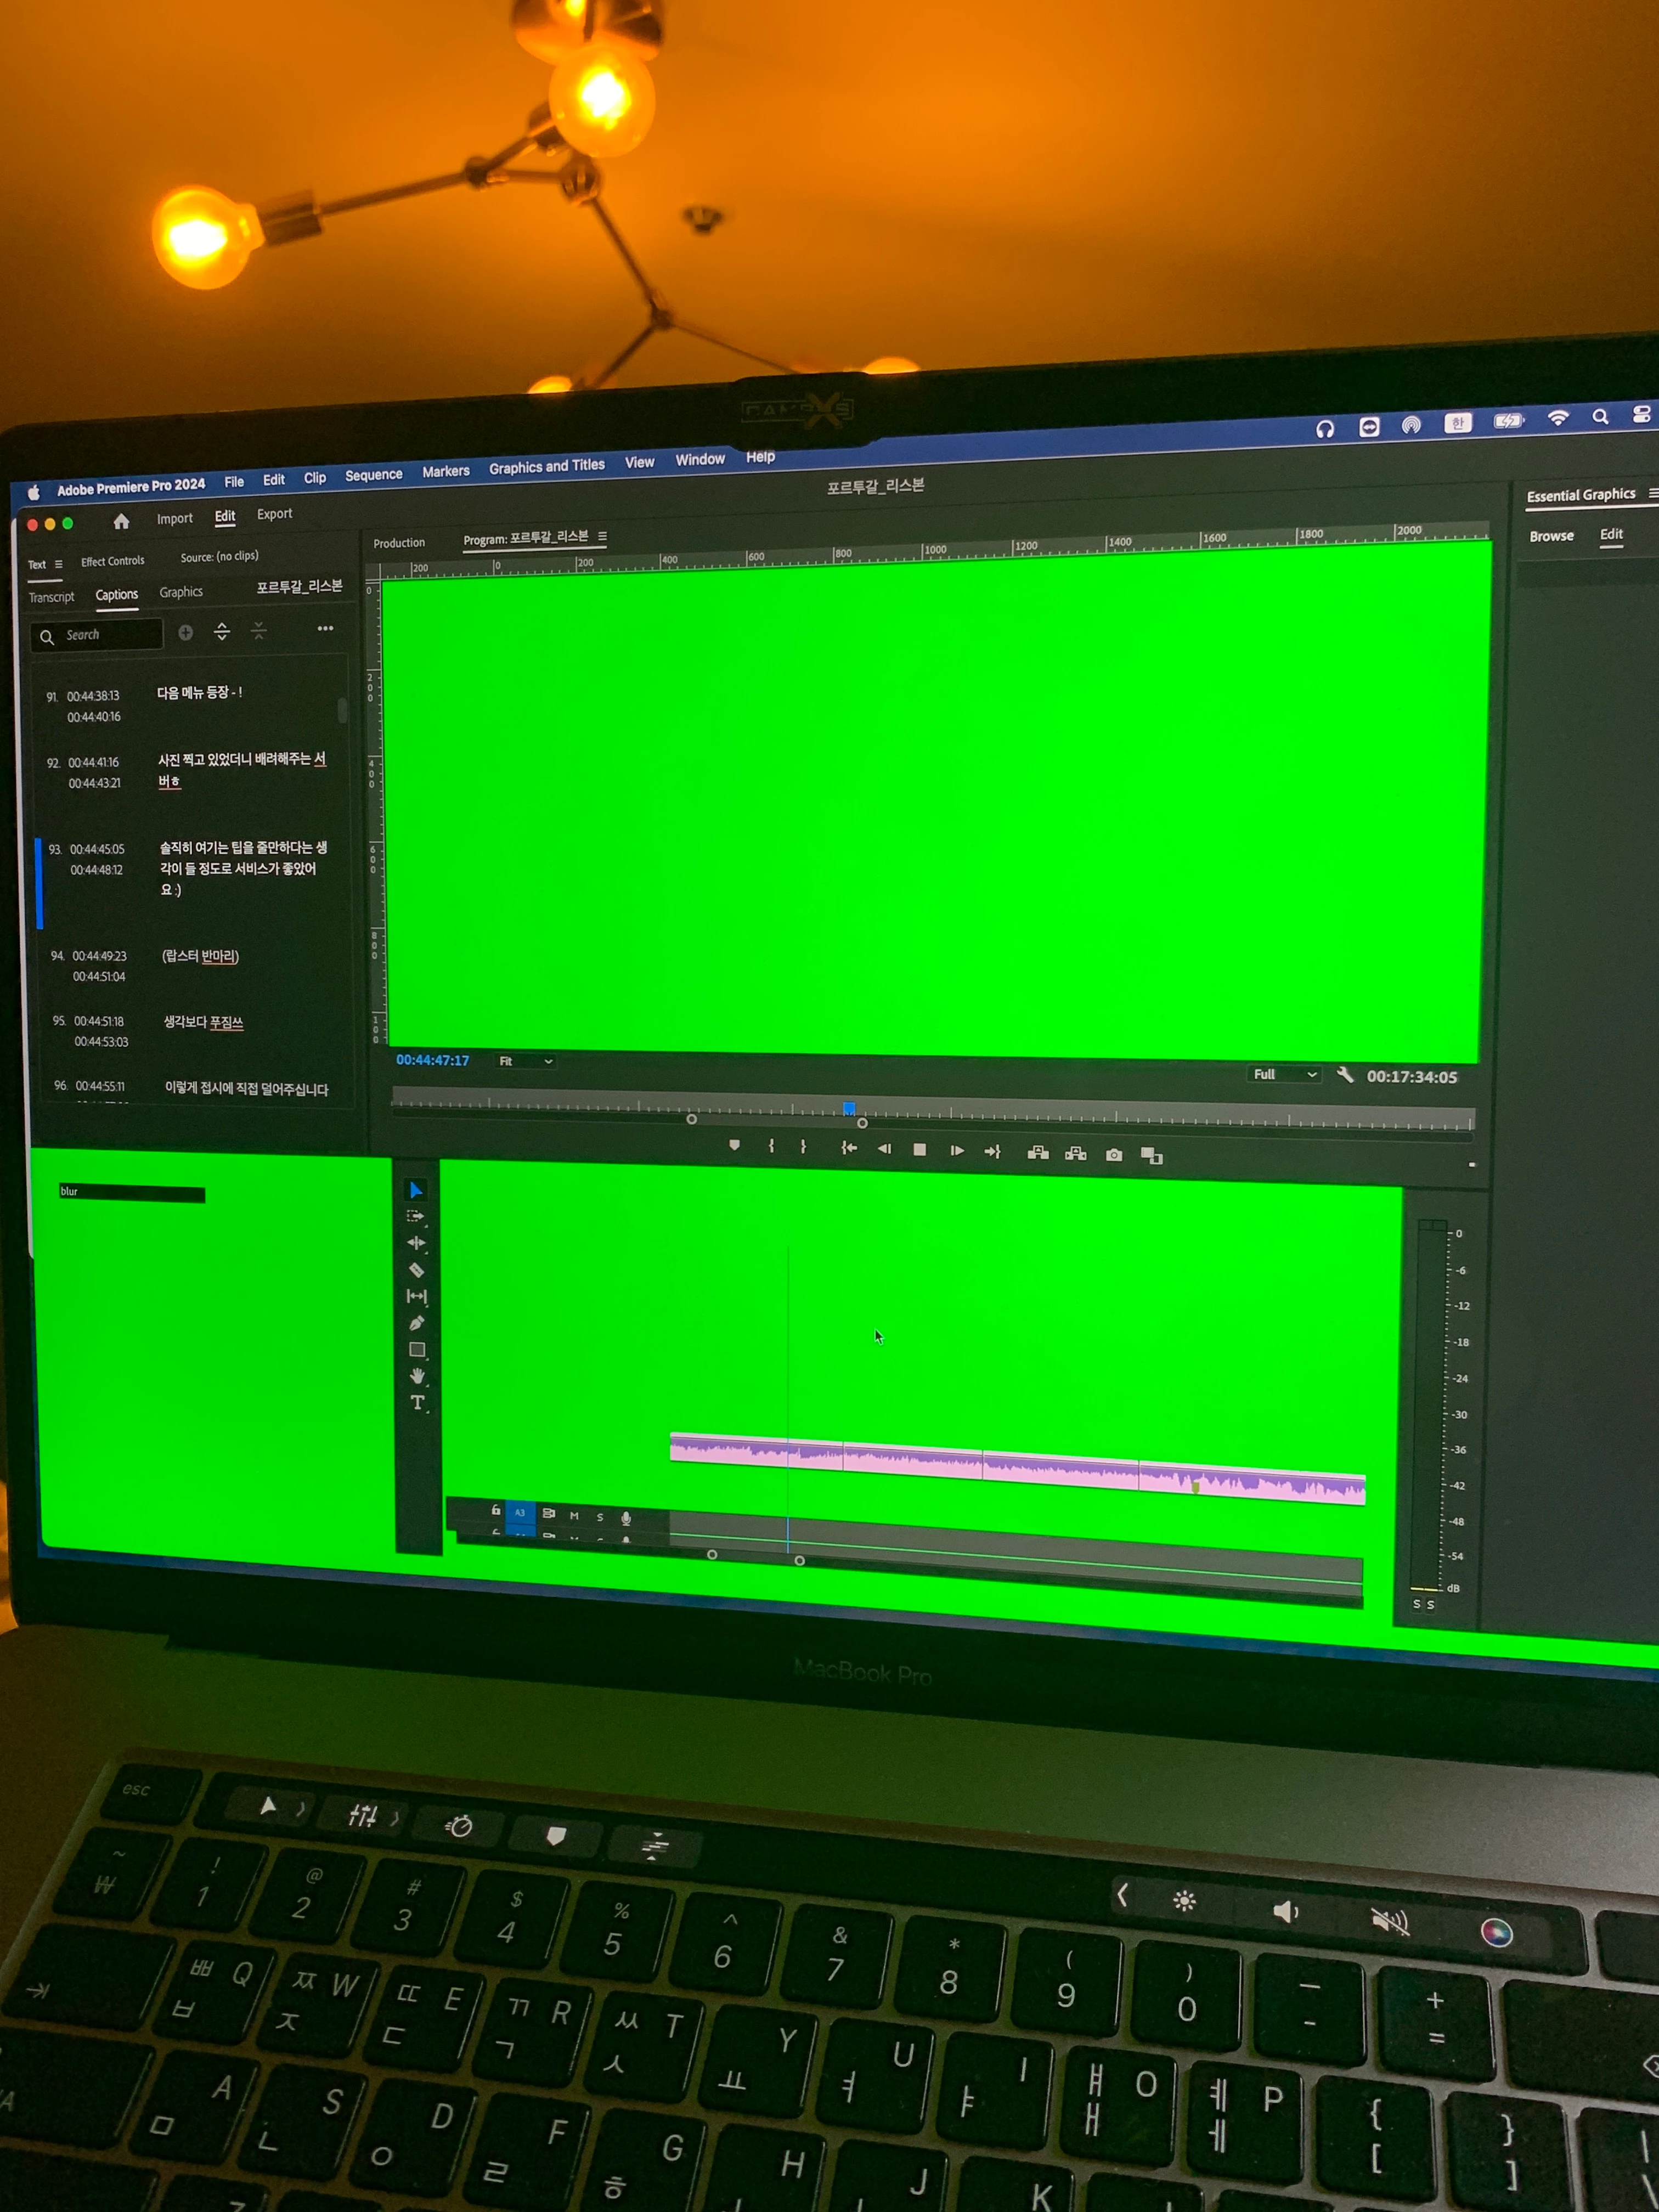Open the Full playback resolution dropdown
The image size is (1659, 2212).
click(x=1285, y=1074)
